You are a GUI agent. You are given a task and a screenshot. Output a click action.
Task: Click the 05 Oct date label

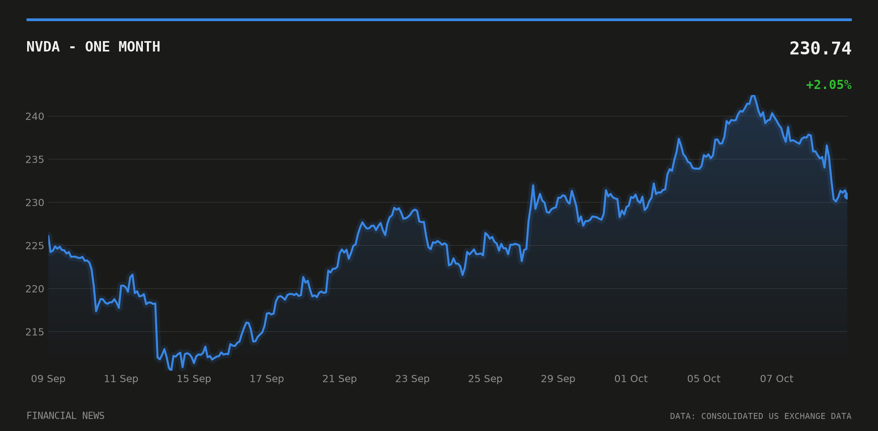point(704,379)
